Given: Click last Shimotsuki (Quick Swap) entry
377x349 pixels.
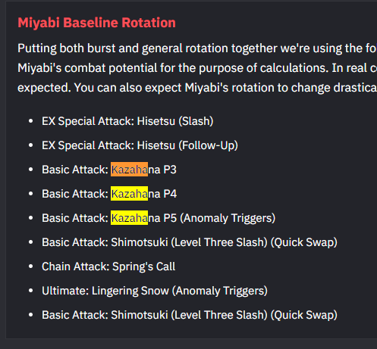Looking at the screenshot, I should point(190,315).
